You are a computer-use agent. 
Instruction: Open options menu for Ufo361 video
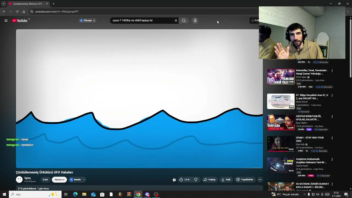click(x=332, y=138)
